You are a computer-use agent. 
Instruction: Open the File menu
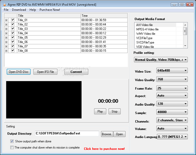[x=6, y=10]
